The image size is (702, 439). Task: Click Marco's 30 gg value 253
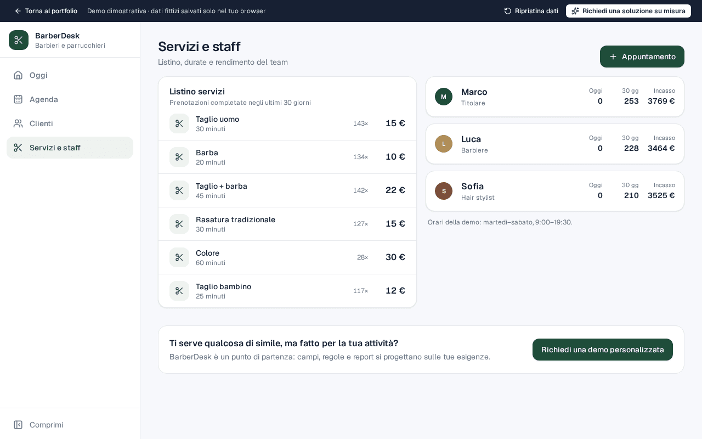click(631, 101)
